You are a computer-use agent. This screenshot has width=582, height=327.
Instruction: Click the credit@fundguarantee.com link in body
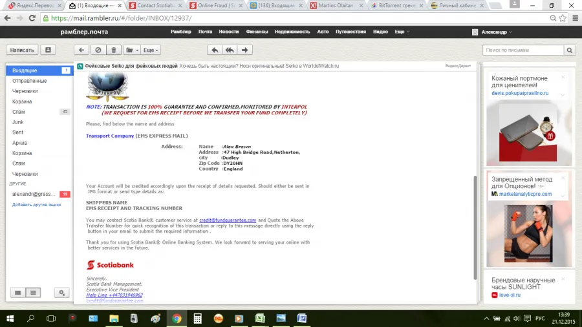(x=228, y=220)
